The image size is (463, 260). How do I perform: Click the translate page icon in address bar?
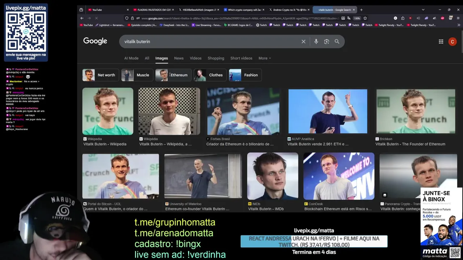[x=349, y=18]
